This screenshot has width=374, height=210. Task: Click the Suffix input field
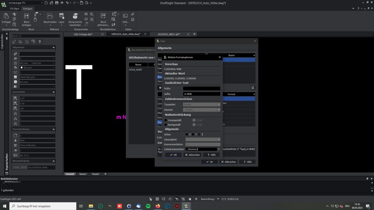point(201,94)
